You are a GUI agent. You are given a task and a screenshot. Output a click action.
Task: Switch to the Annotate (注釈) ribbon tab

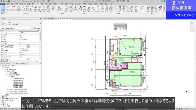(37, 4)
